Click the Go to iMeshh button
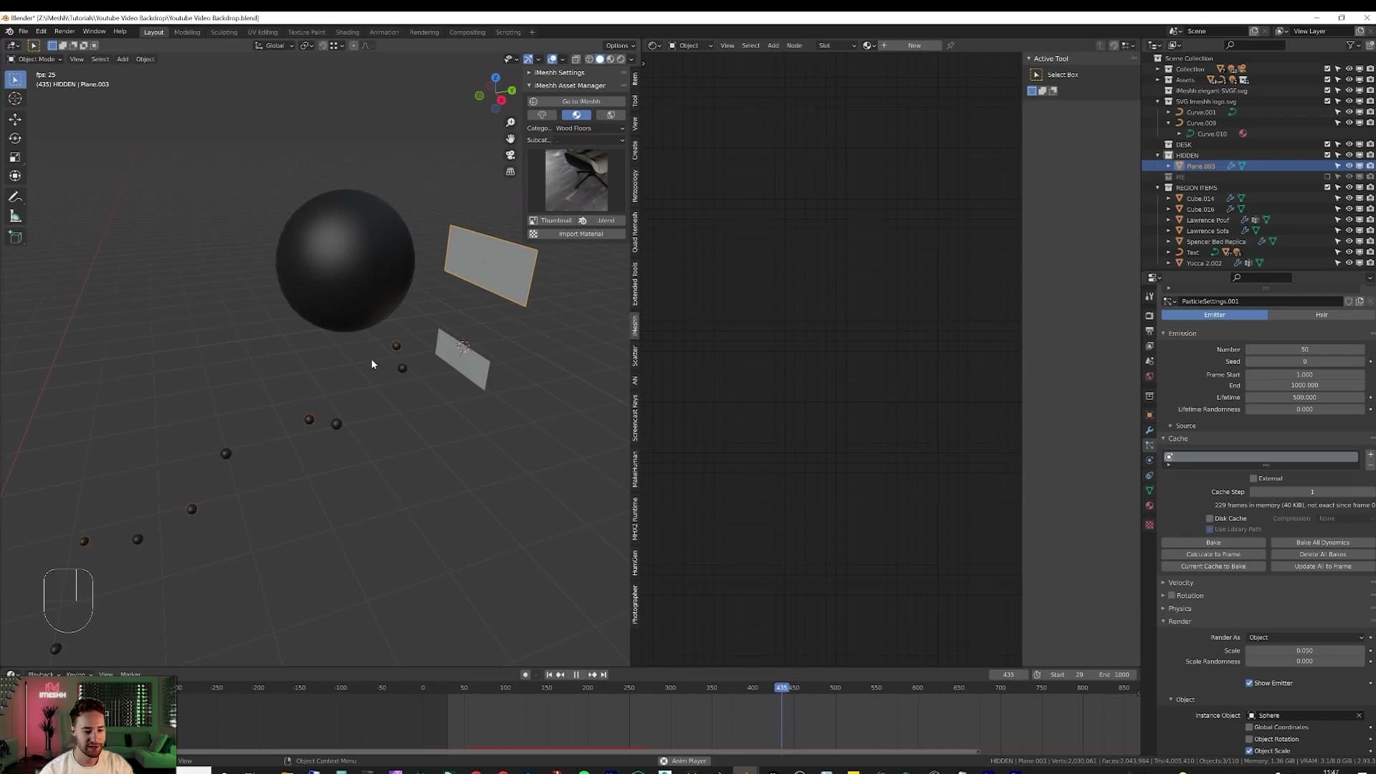The width and height of the screenshot is (1376, 774). (576, 101)
